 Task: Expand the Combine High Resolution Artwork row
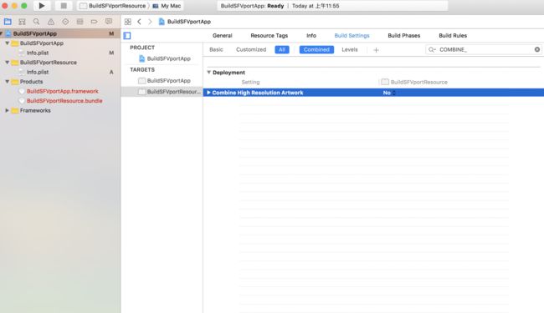tap(208, 93)
